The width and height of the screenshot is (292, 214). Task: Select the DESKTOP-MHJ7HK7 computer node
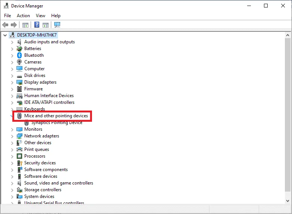point(37,35)
